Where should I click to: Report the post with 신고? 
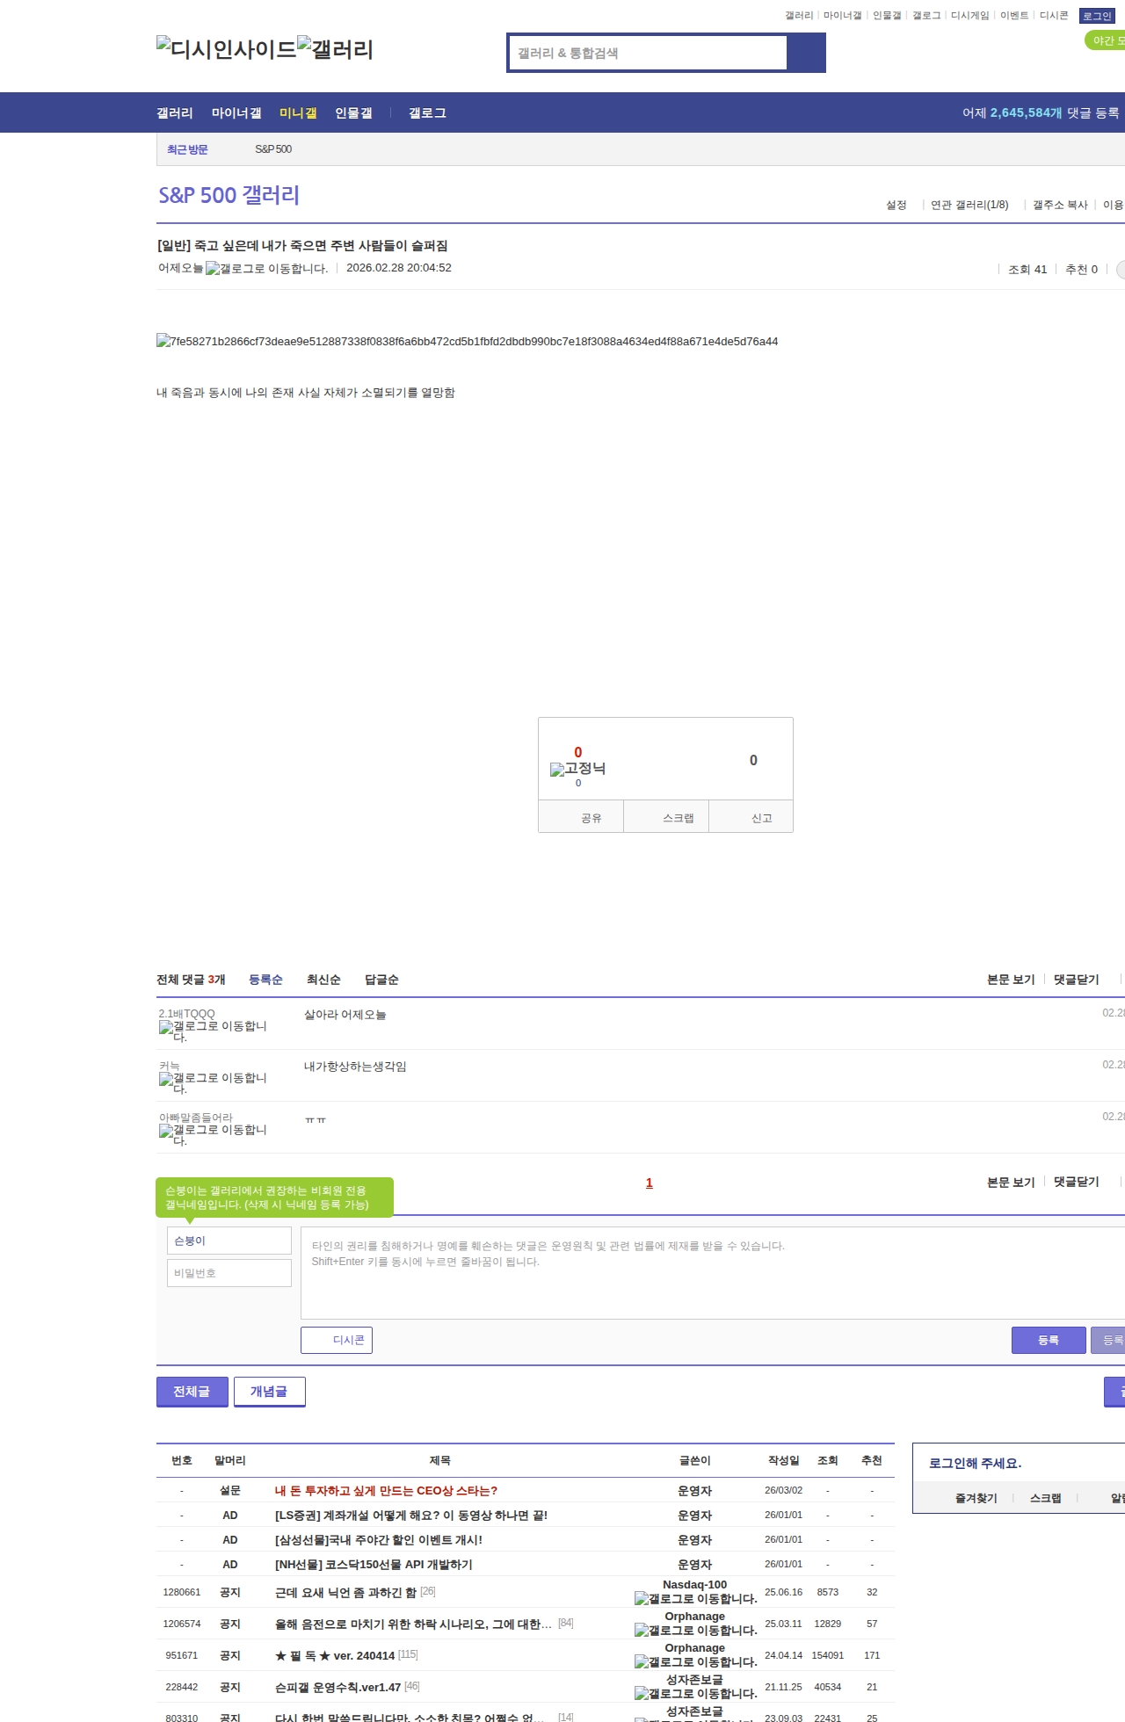[x=751, y=817]
